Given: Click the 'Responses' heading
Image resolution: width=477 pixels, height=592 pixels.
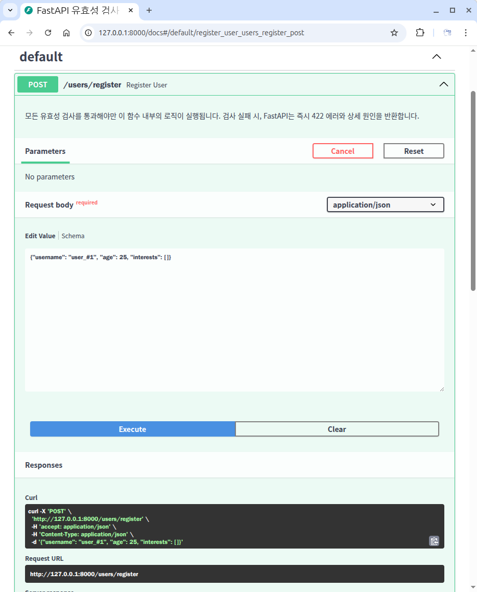Looking at the screenshot, I should click(x=44, y=465).
